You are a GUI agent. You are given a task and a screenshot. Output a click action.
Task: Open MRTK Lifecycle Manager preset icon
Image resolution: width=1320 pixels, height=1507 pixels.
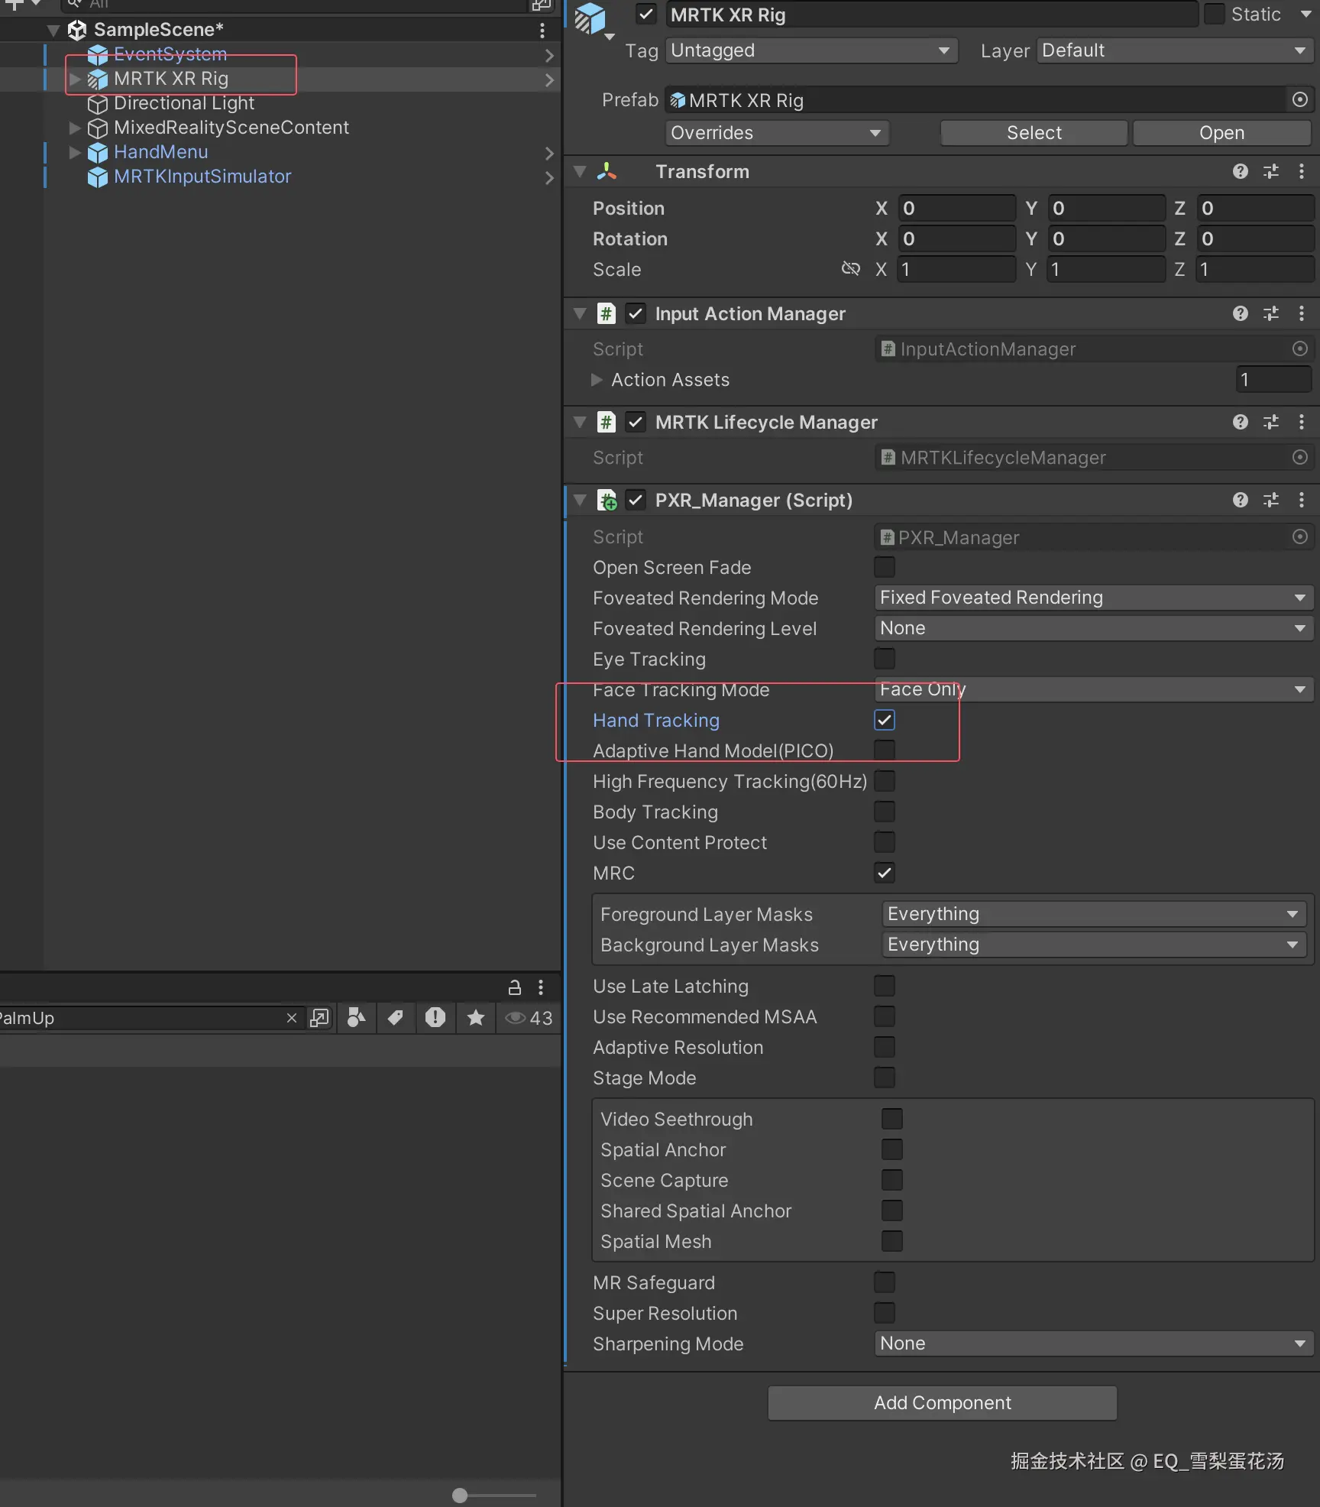pos(1271,422)
